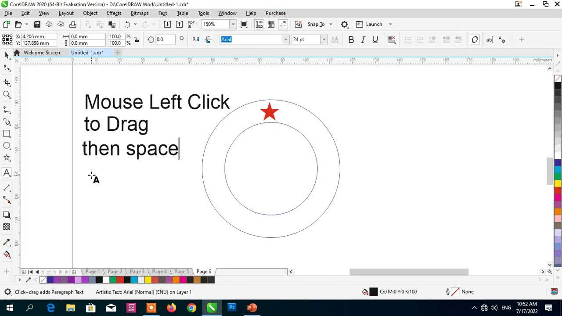Viewport: 562px width, 316px height.
Task: Expand the document color palette arrow
Action: pyautogui.click(x=19, y=280)
